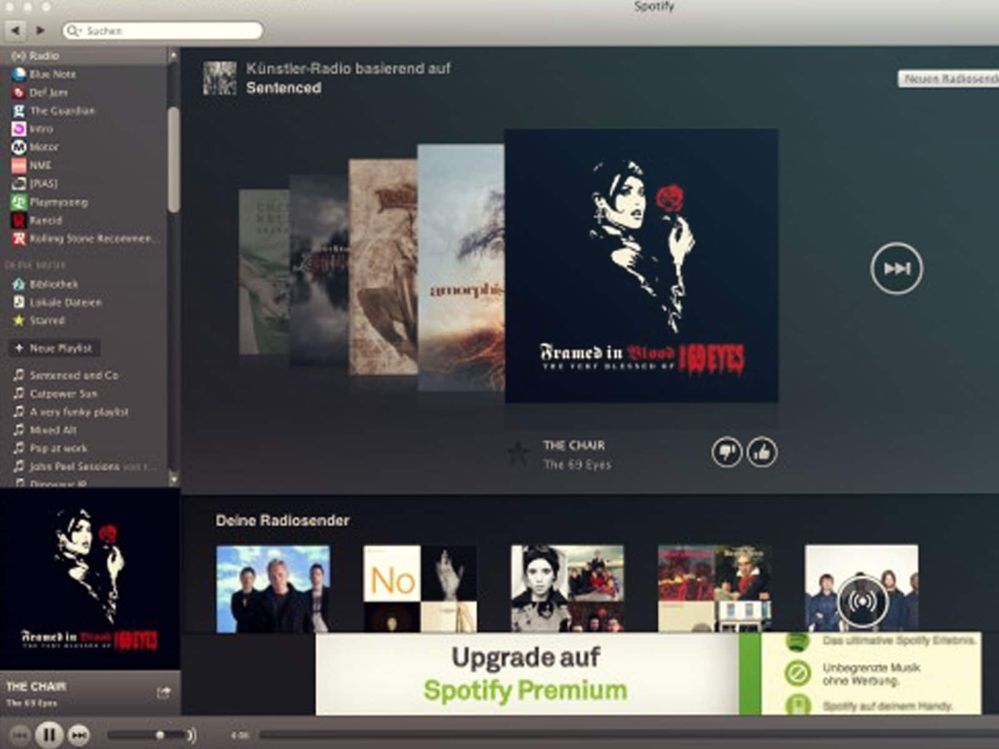Viewport: 999px width, 749px height.
Task: Open radio station with Beethoven portrait
Action: click(714, 589)
